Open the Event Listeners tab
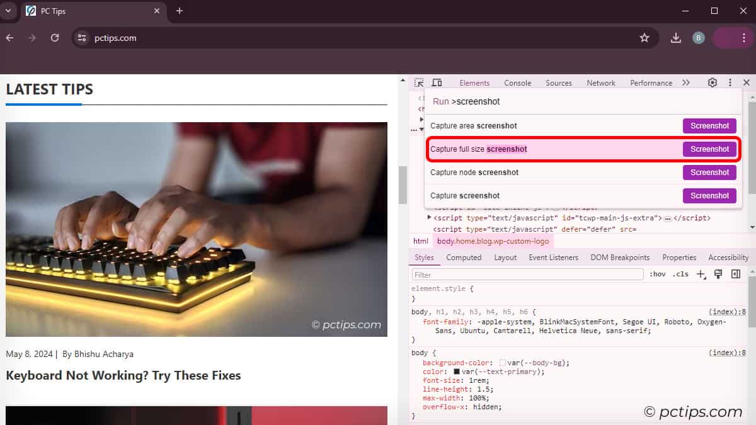 (x=553, y=258)
